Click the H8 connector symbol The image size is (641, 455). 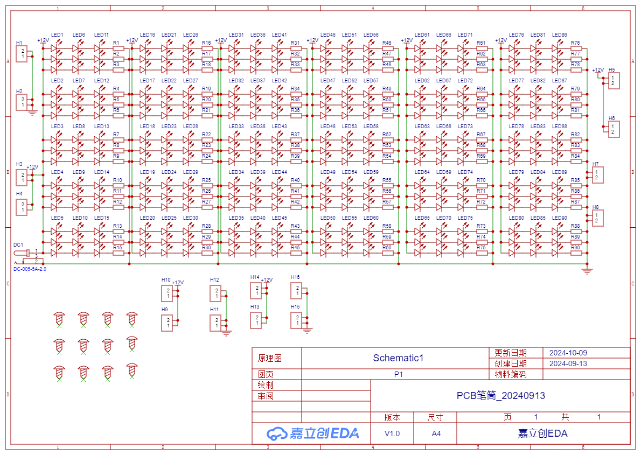point(597,218)
